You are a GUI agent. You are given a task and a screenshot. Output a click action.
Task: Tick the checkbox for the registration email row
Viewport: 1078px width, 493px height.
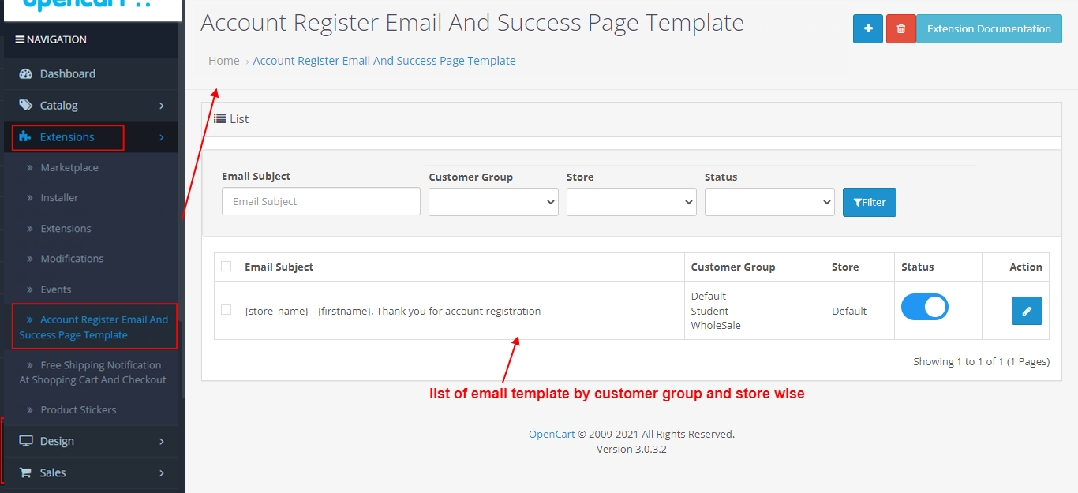(226, 310)
